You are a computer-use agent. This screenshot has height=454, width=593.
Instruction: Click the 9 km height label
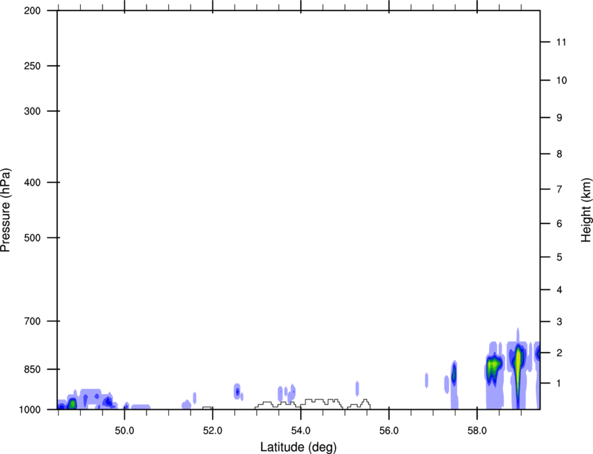pos(560,118)
